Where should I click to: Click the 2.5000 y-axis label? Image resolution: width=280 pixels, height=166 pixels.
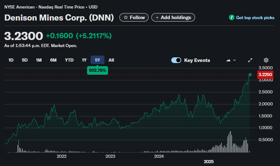(266, 92)
